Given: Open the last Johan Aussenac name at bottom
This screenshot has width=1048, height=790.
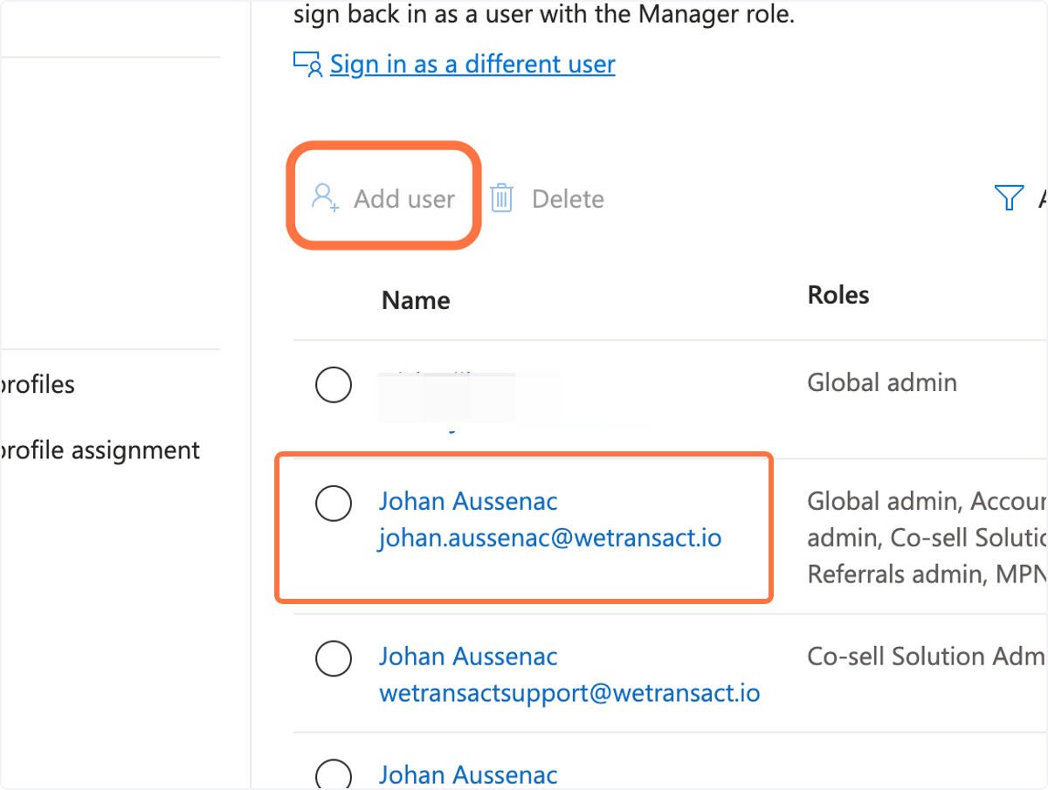Looking at the screenshot, I should point(468,774).
